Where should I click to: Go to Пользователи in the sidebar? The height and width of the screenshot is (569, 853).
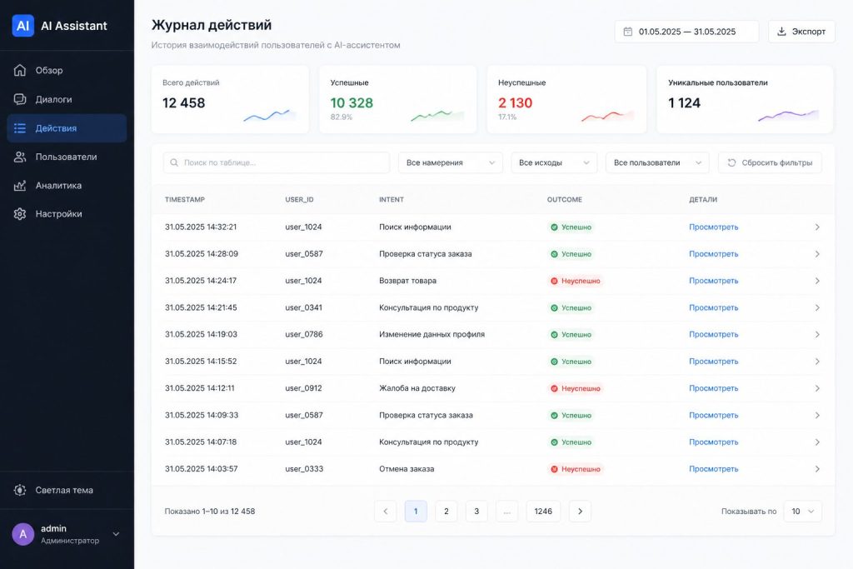[67, 157]
